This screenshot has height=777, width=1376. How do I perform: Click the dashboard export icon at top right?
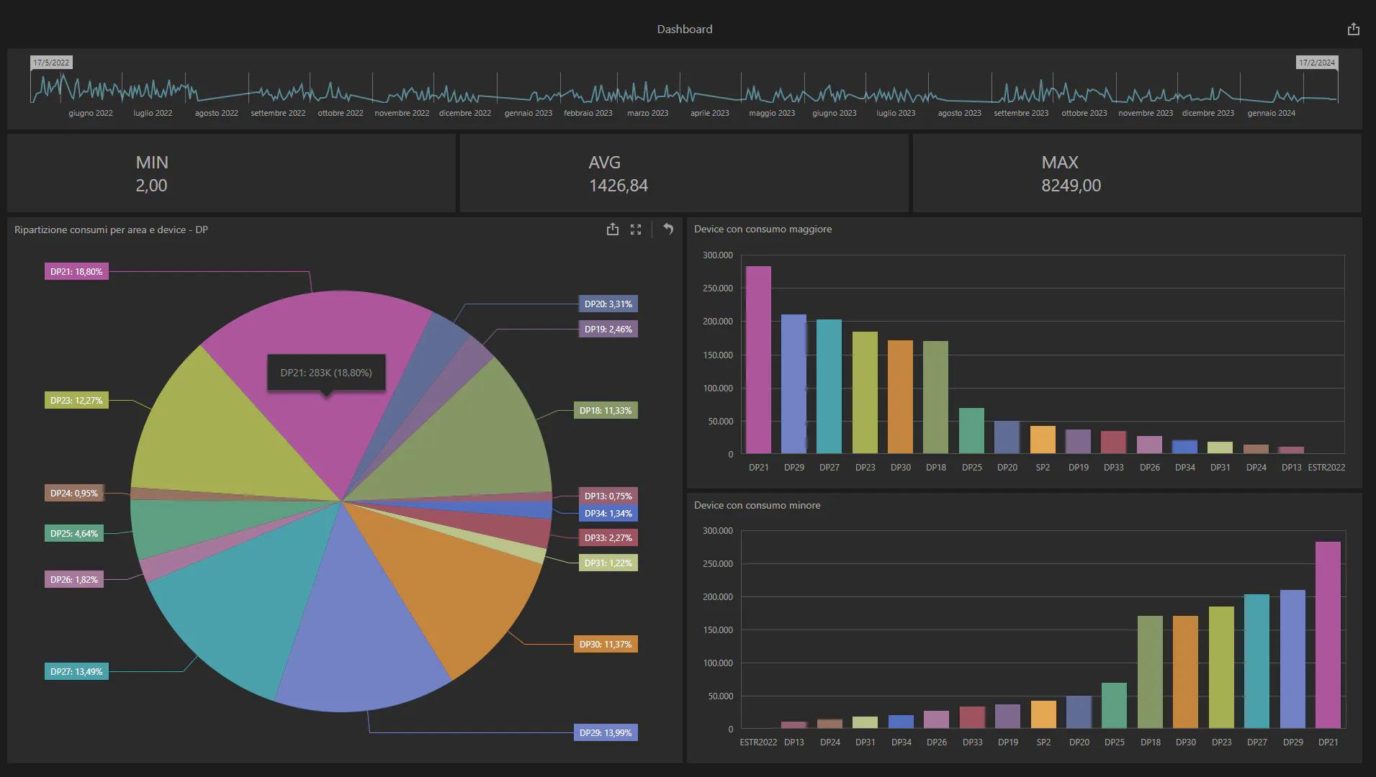(1353, 29)
